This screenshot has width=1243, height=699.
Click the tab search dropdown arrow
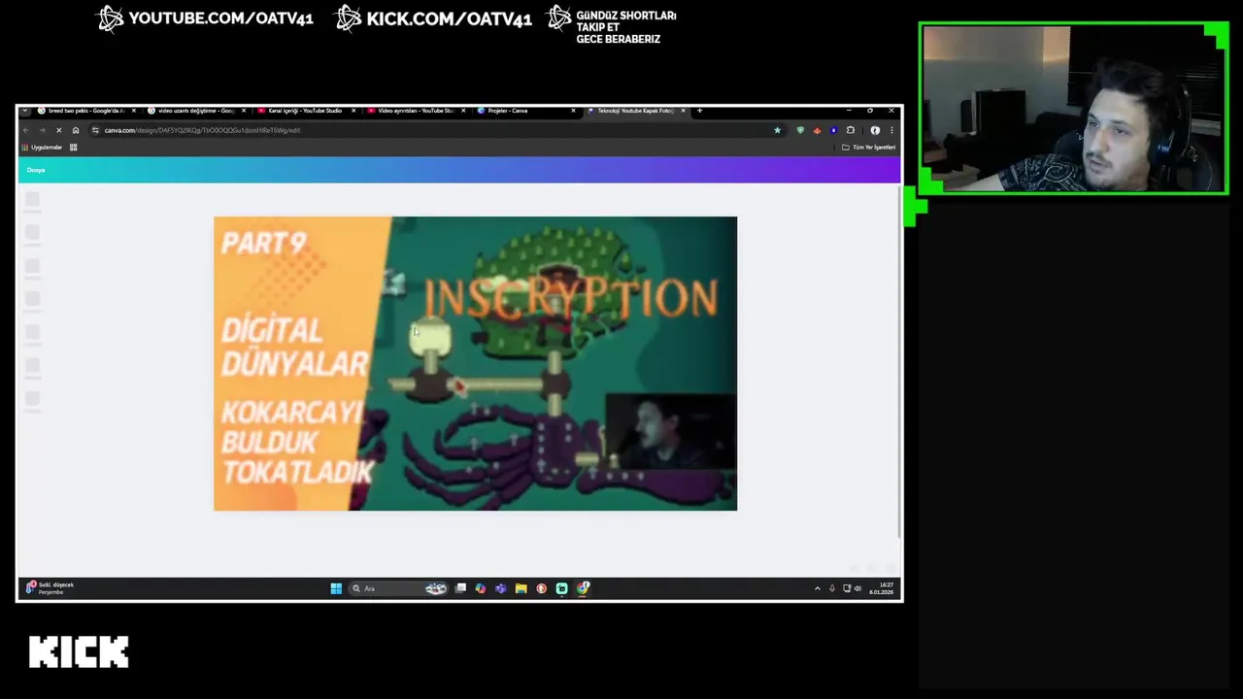point(25,111)
